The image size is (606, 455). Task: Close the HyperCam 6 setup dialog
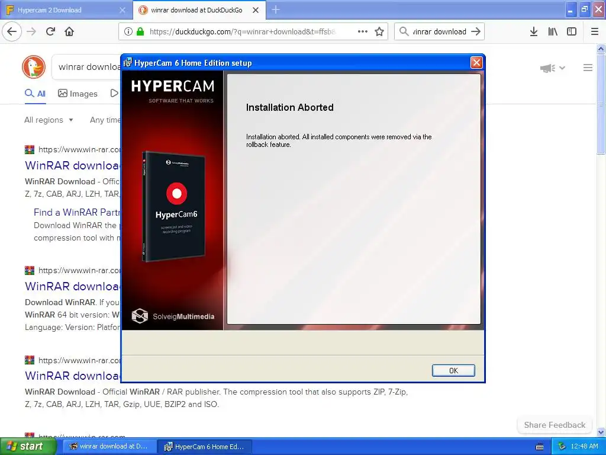tap(476, 62)
